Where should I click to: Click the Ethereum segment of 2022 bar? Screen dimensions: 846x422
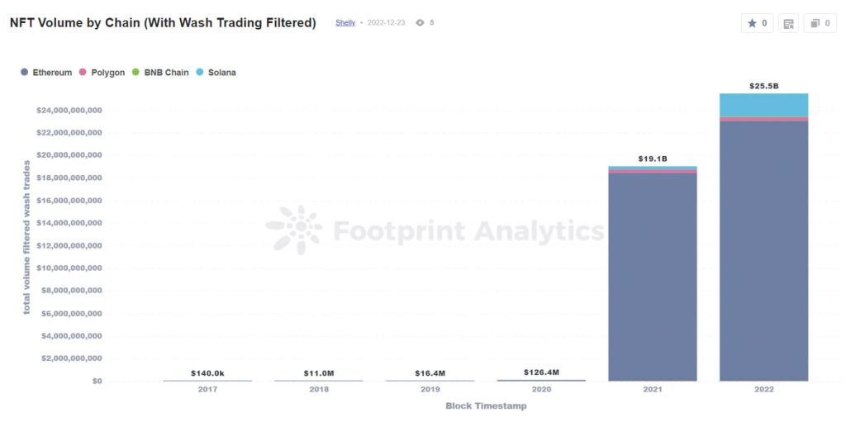763,248
